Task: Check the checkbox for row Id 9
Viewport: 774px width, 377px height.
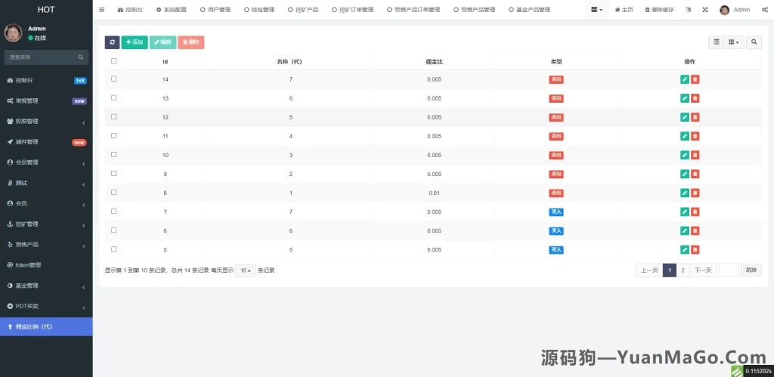Action: coord(114,174)
